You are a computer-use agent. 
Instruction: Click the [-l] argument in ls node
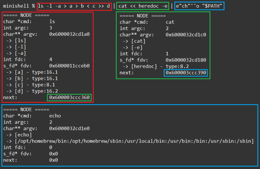[x=20, y=47]
